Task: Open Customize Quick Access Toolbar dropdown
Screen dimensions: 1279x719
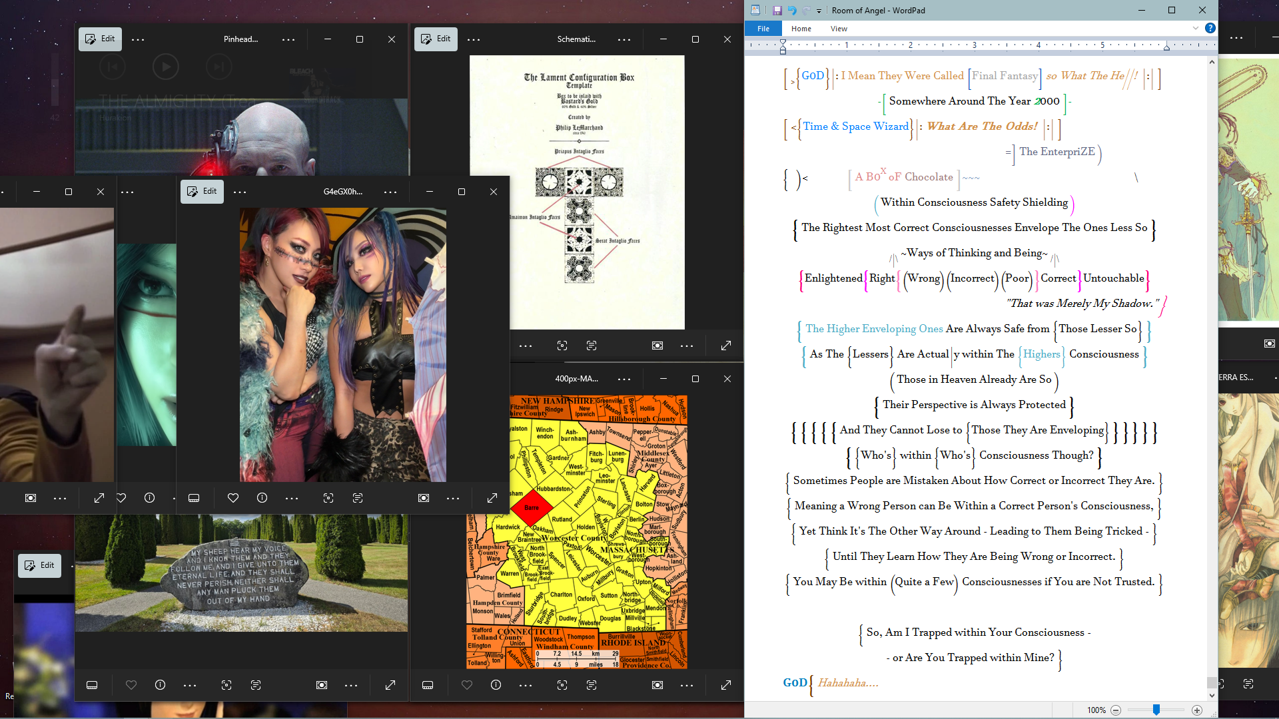Action: [819, 11]
